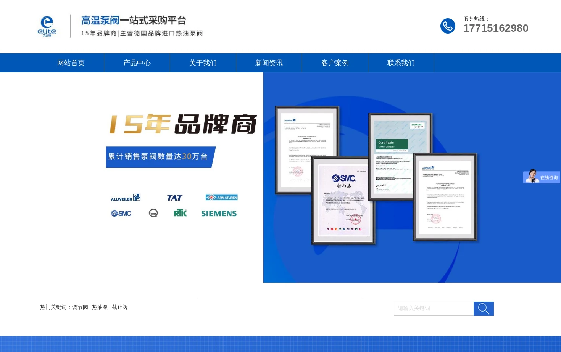Screen dimensions: 561x352
Task: Click the 截止阀 hot keyword link
Action: [x=120, y=307]
